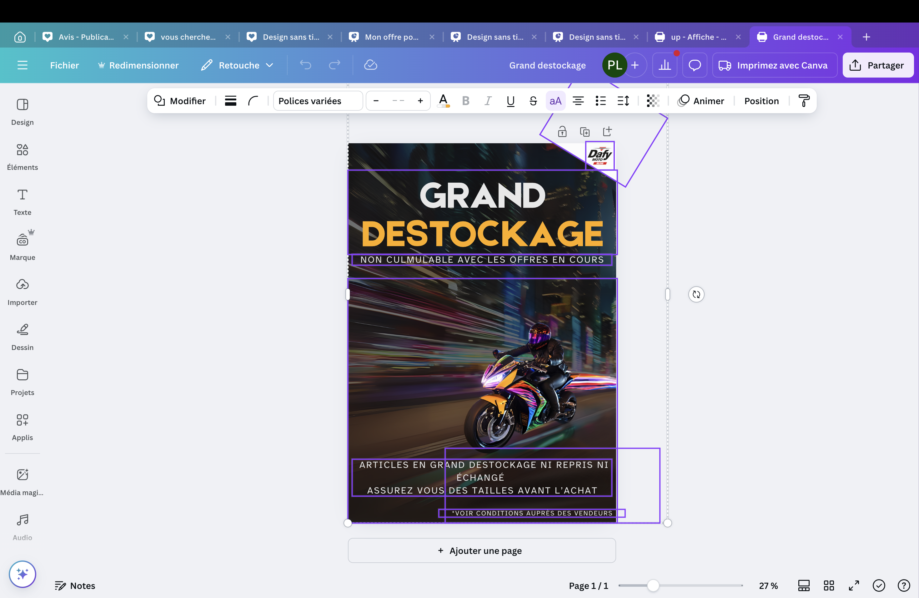
Task: Expand the Retouche mode dropdown
Action: click(238, 65)
